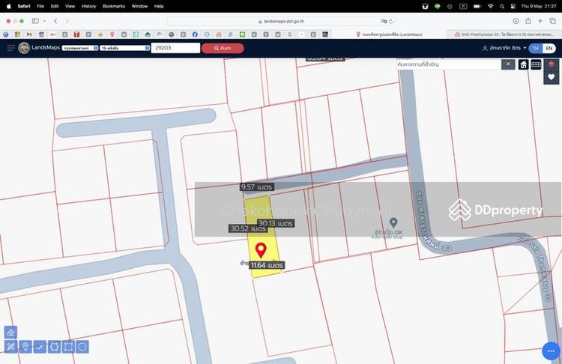Select the polygon drawing tool
This screenshot has width=562, height=364.
coord(54,347)
